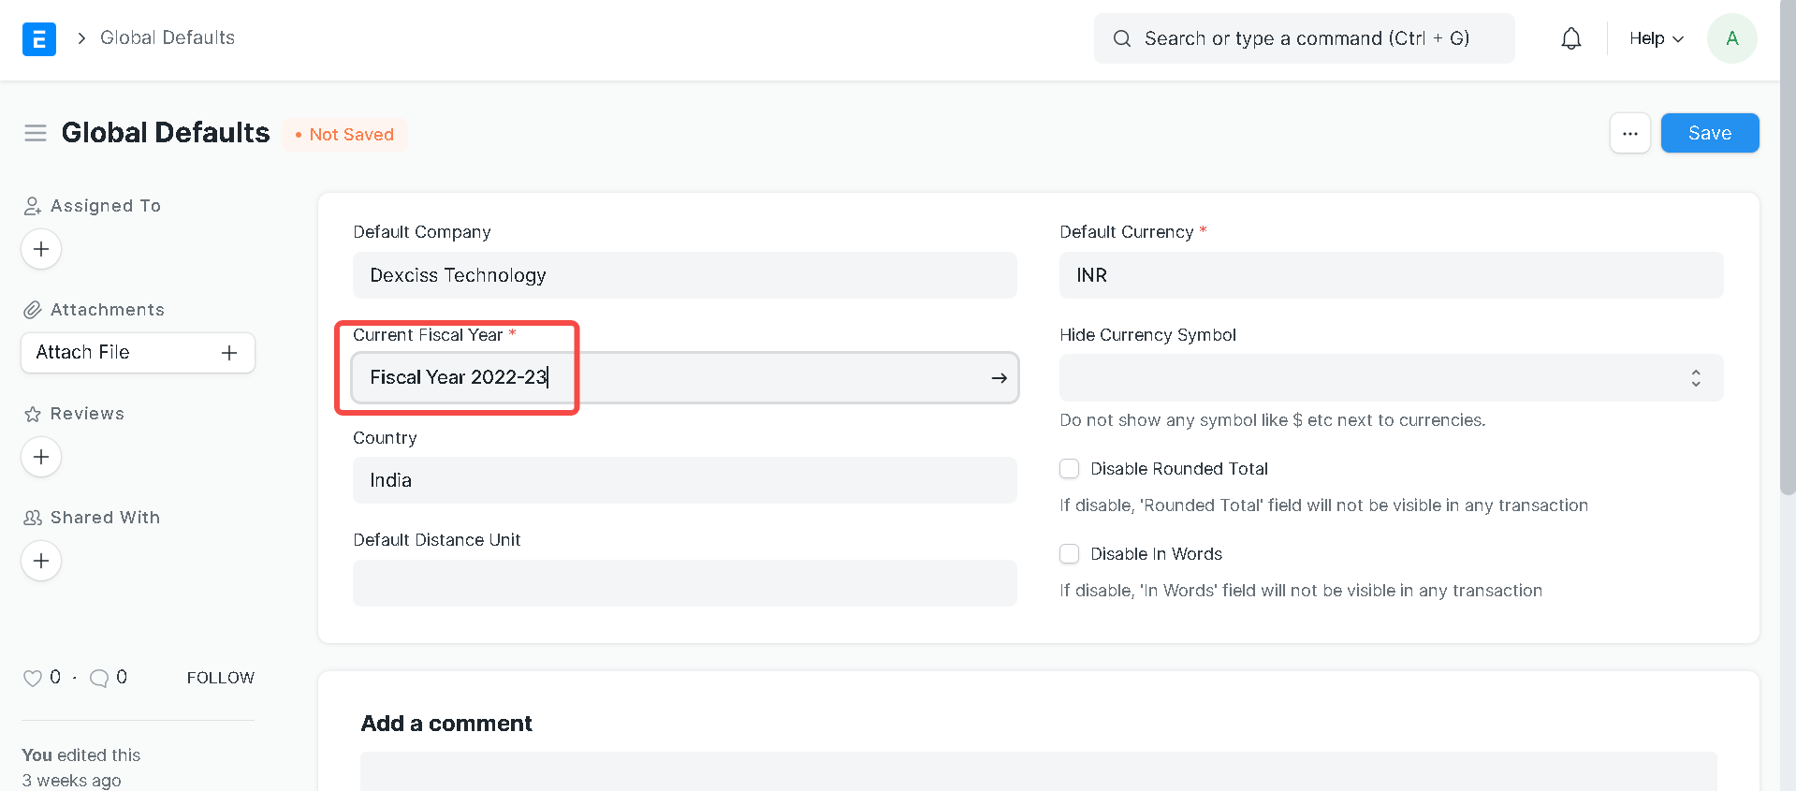Viewport: 1796px width, 791px height.
Task: Click plus icon under Reviews
Action: 41,457
